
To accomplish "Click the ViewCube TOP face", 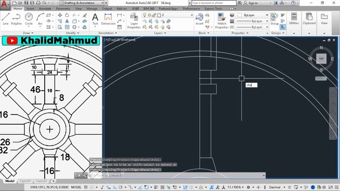I will point(321,59).
